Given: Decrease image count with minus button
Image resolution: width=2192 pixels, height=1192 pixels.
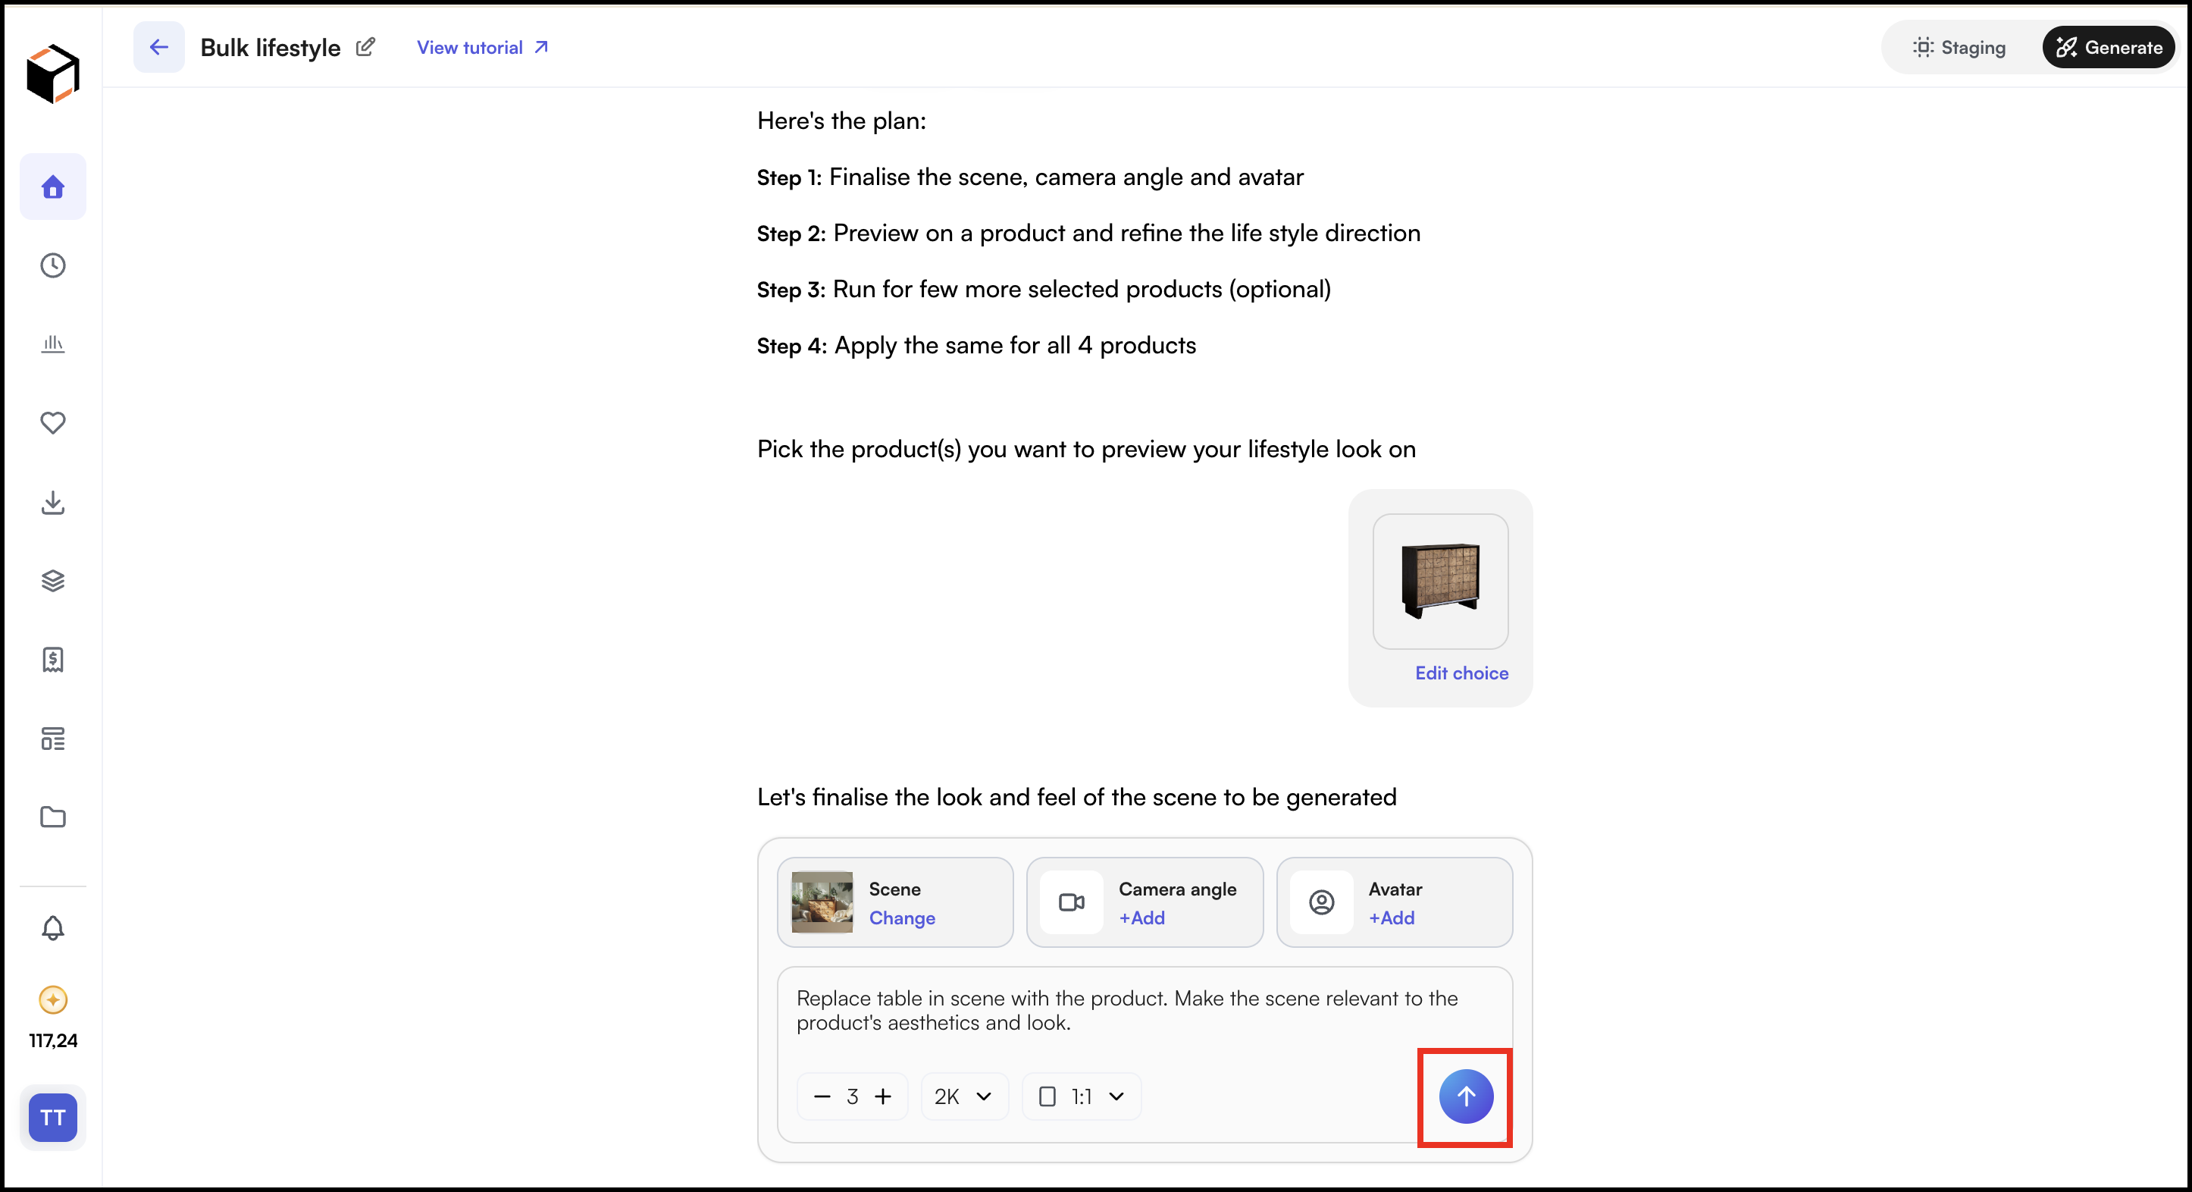Looking at the screenshot, I should [821, 1096].
